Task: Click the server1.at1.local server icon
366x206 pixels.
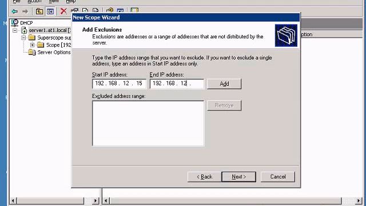Action: [24, 30]
